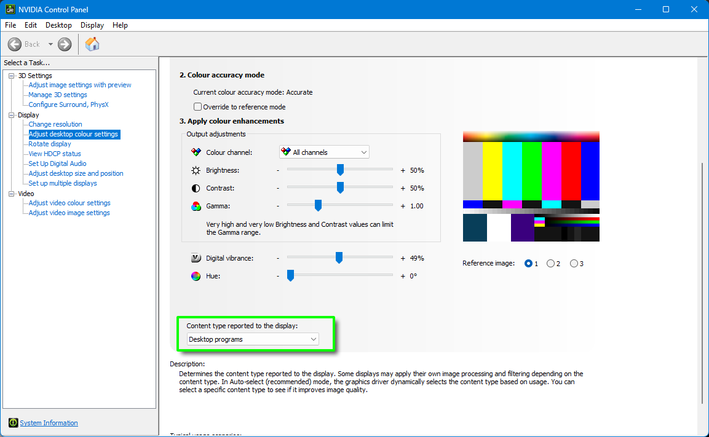The height and width of the screenshot is (437, 709).
Task: Collapse the Display tree node
Action: (x=12, y=115)
